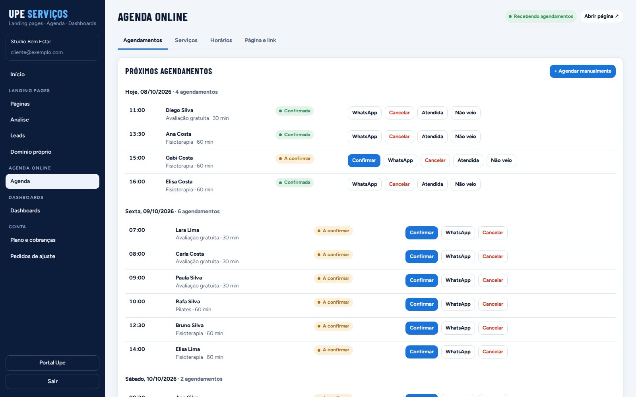
Task: Click the Sair logout button
Action: tap(52, 382)
